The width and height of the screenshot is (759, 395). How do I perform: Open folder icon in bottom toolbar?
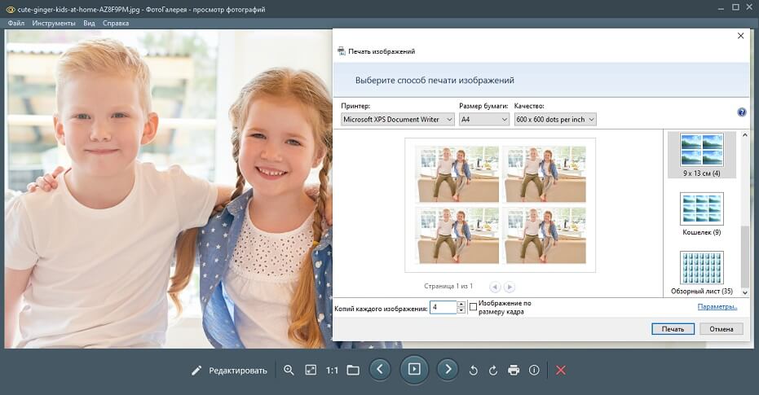point(353,371)
